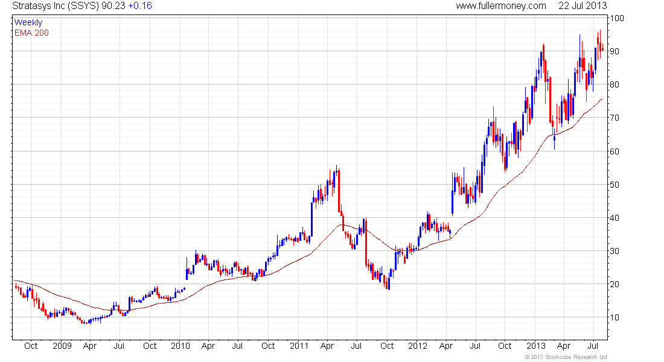The height and width of the screenshot is (362, 664).
Task: Click the 80 price axis label
Action: pos(614,84)
